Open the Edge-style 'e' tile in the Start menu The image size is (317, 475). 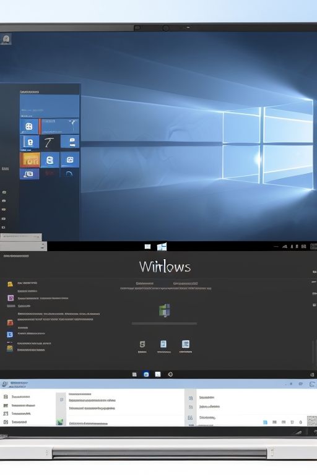click(50, 160)
